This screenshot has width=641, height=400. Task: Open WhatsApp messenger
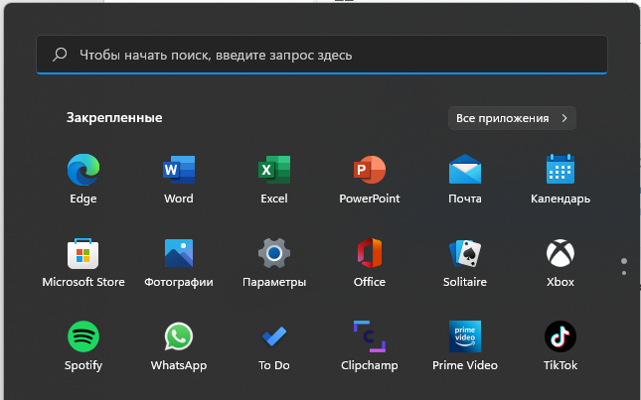tap(179, 337)
